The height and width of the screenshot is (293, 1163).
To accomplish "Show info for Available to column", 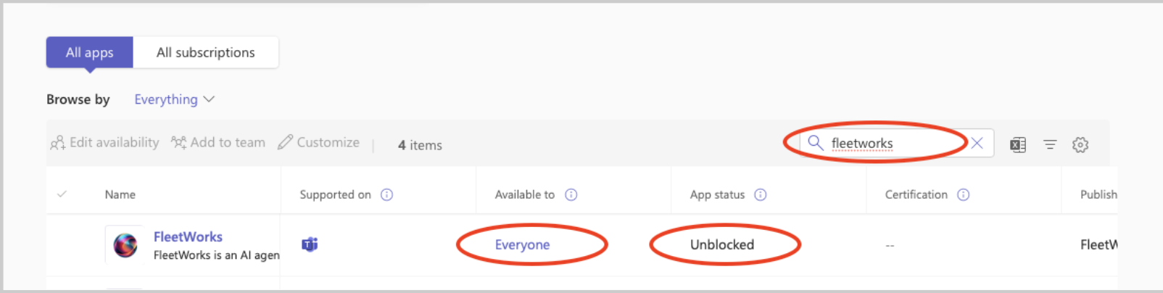I will (x=571, y=194).
